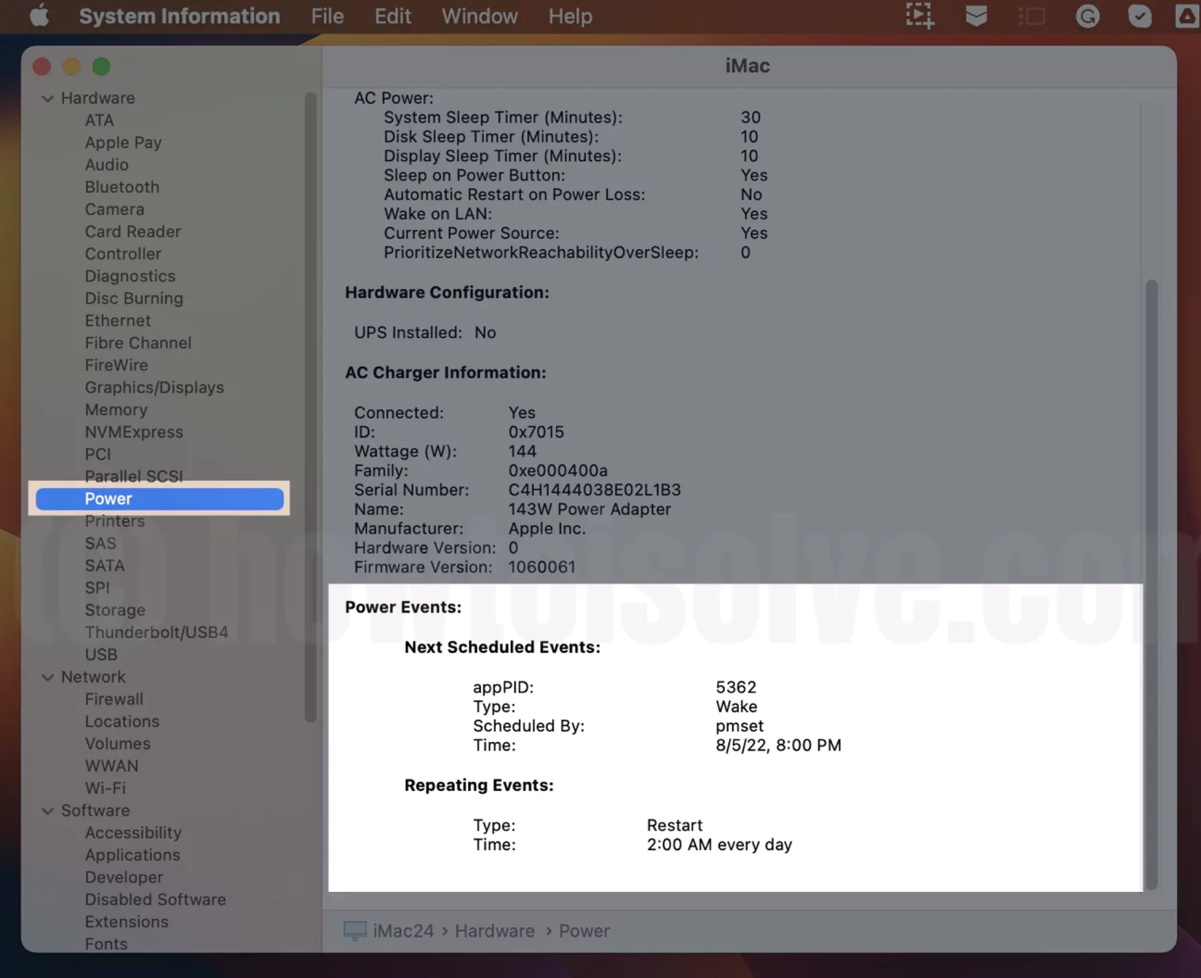Select Controller in the sidebar
This screenshot has height=978, width=1201.
click(x=123, y=254)
